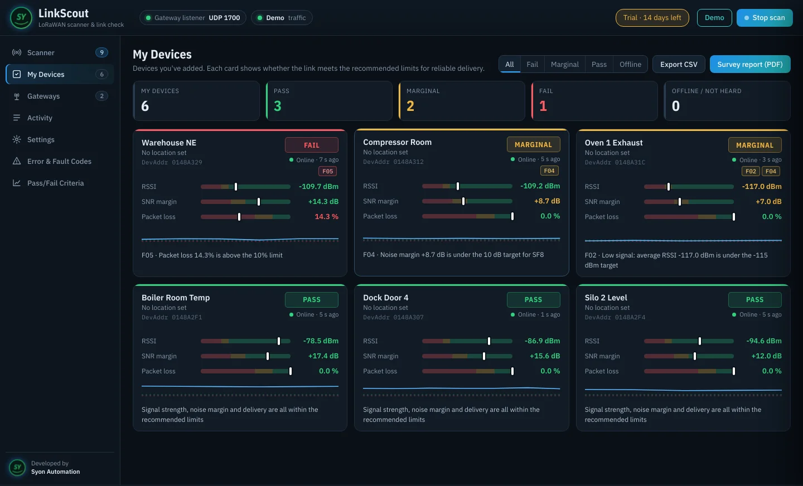Click the Demo button in header
Image resolution: width=803 pixels, height=486 pixels.
point(714,18)
